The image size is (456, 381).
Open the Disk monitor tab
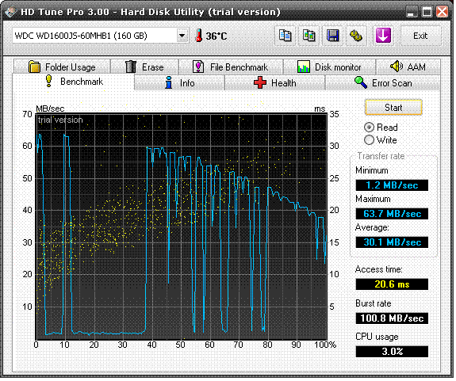coord(329,67)
